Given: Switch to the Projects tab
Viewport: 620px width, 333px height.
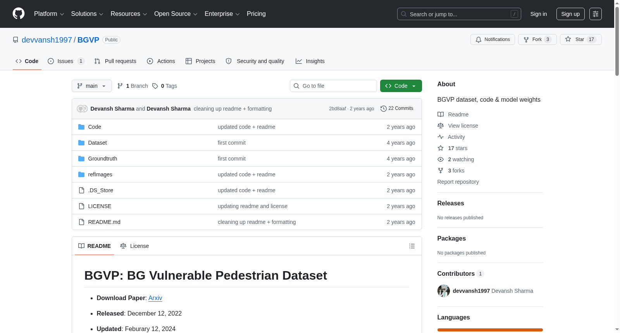Looking at the screenshot, I should point(200,61).
